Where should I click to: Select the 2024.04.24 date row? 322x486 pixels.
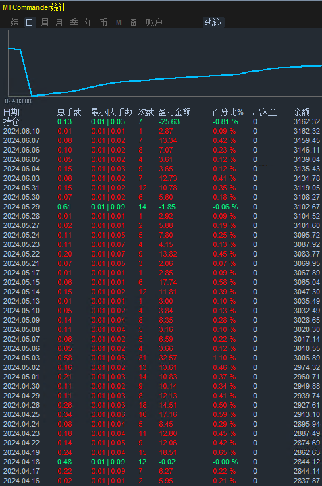pos(161,424)
